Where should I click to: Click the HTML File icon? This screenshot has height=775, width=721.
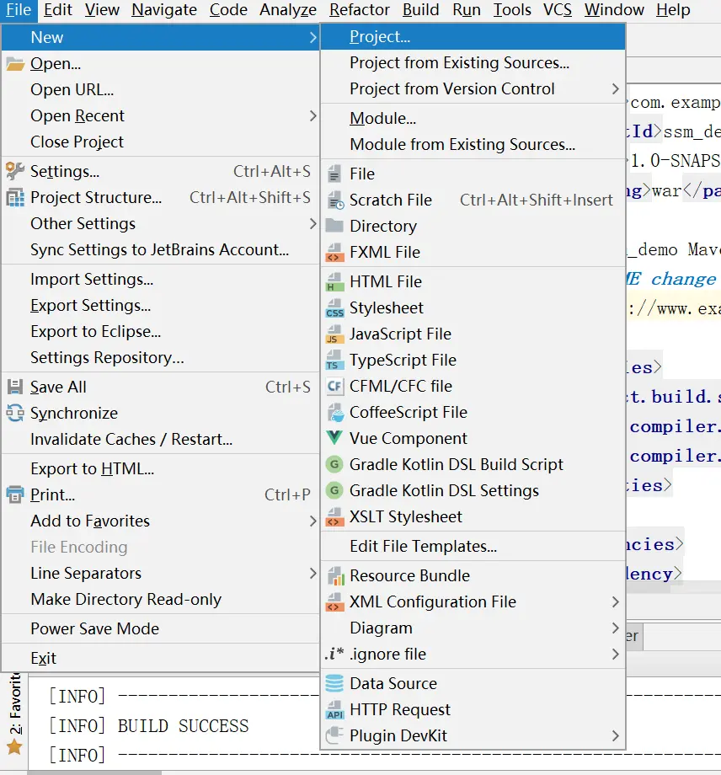[x=334, y=281]
